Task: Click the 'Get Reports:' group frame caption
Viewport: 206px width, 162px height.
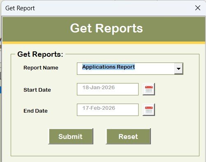Action: [x=40, y=54]
